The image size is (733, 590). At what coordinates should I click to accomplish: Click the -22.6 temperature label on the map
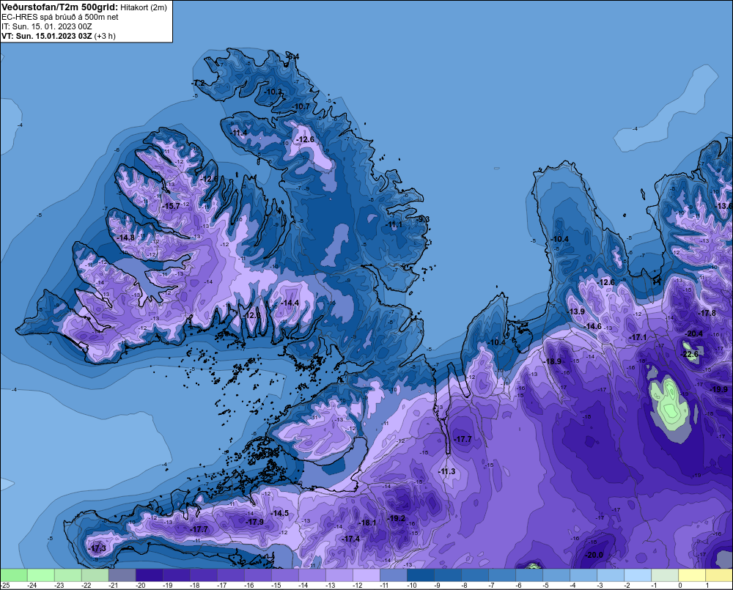[x=689, y=355]
